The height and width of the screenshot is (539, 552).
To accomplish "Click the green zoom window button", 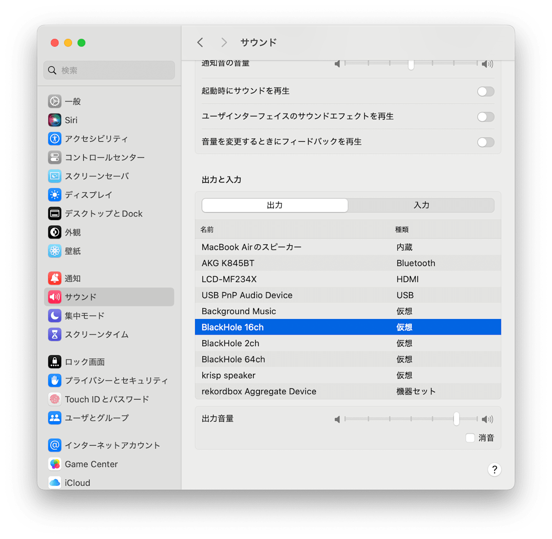I will pos(81,43).
